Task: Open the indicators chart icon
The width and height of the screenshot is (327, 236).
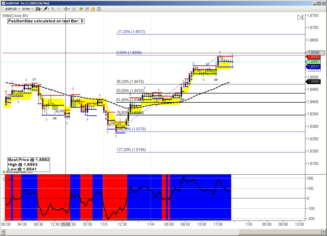Action: (x=87, y=9)
